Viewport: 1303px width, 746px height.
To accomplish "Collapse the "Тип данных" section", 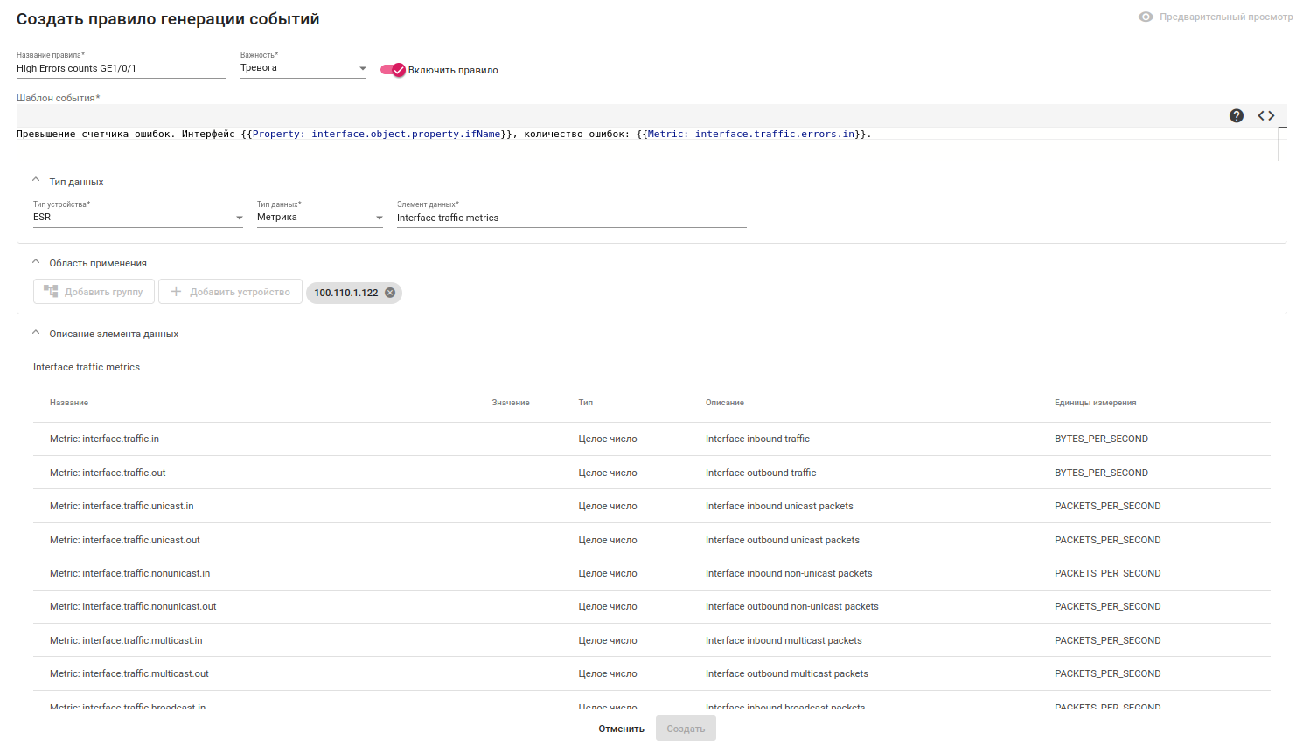I will click(36, 181).
